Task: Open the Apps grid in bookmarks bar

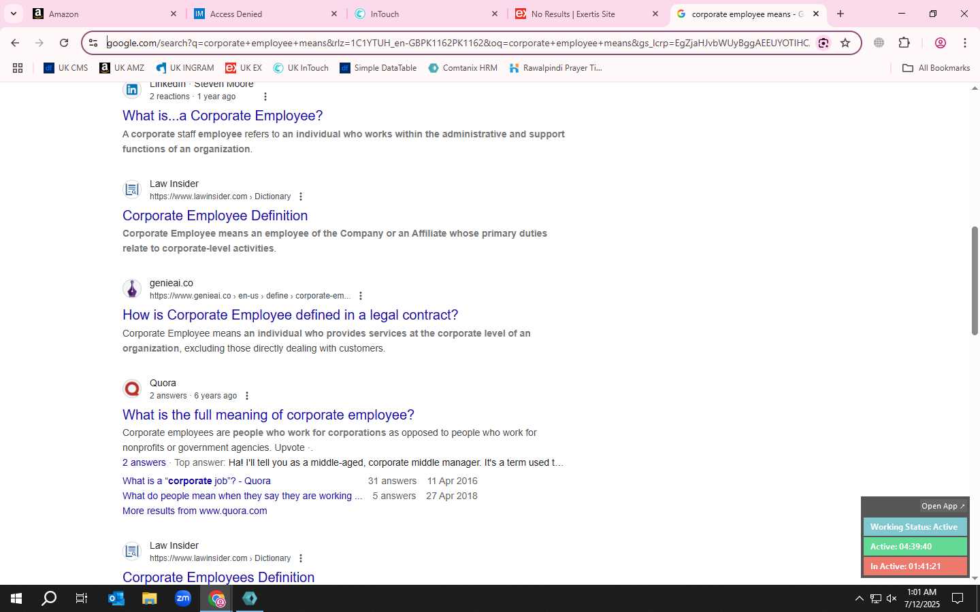Action: pyautogui.click(x=18, y=68)
